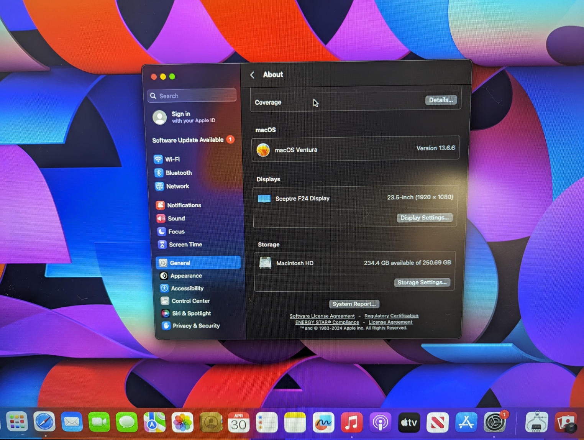The height and width of the screenshot is (440, 584).
Task: Open Display Settings for Sceptre display
Action: 424,218
